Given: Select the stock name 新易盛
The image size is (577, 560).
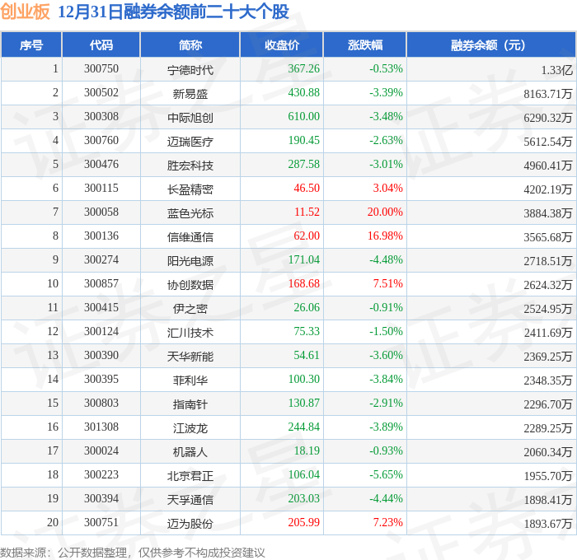Looking at the screenshot, I should point(190,94).
